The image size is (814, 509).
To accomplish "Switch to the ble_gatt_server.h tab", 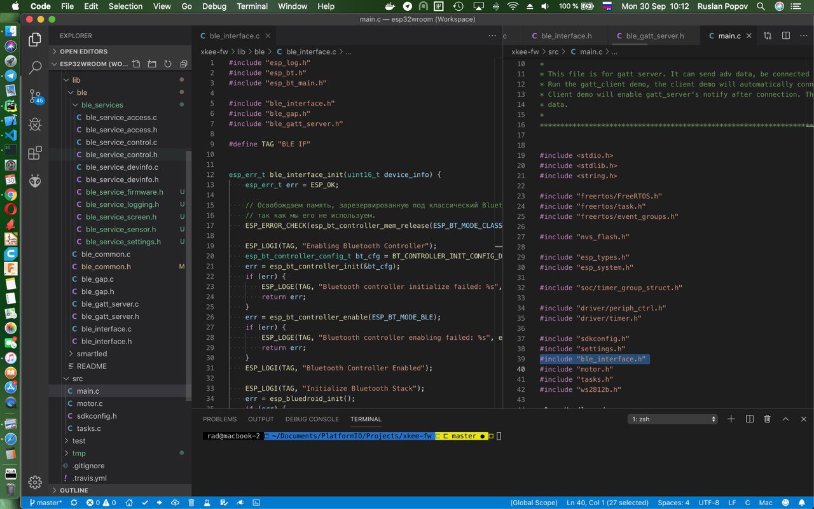I will pos(654,36).
